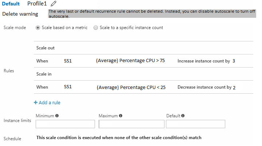The width and height of the screenshot is (262, 146).
Task: Click the Minimum instance limit field
Action: click(65, 124)
